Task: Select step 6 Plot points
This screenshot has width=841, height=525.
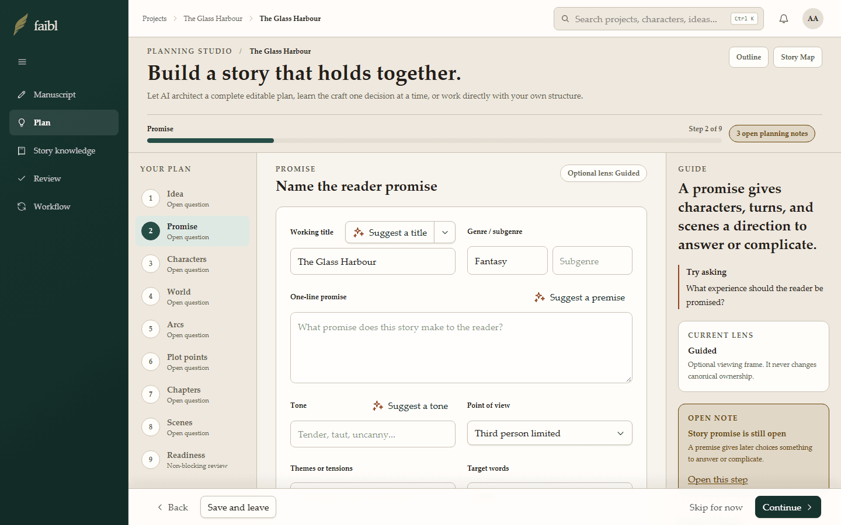Action: point(192,362)
